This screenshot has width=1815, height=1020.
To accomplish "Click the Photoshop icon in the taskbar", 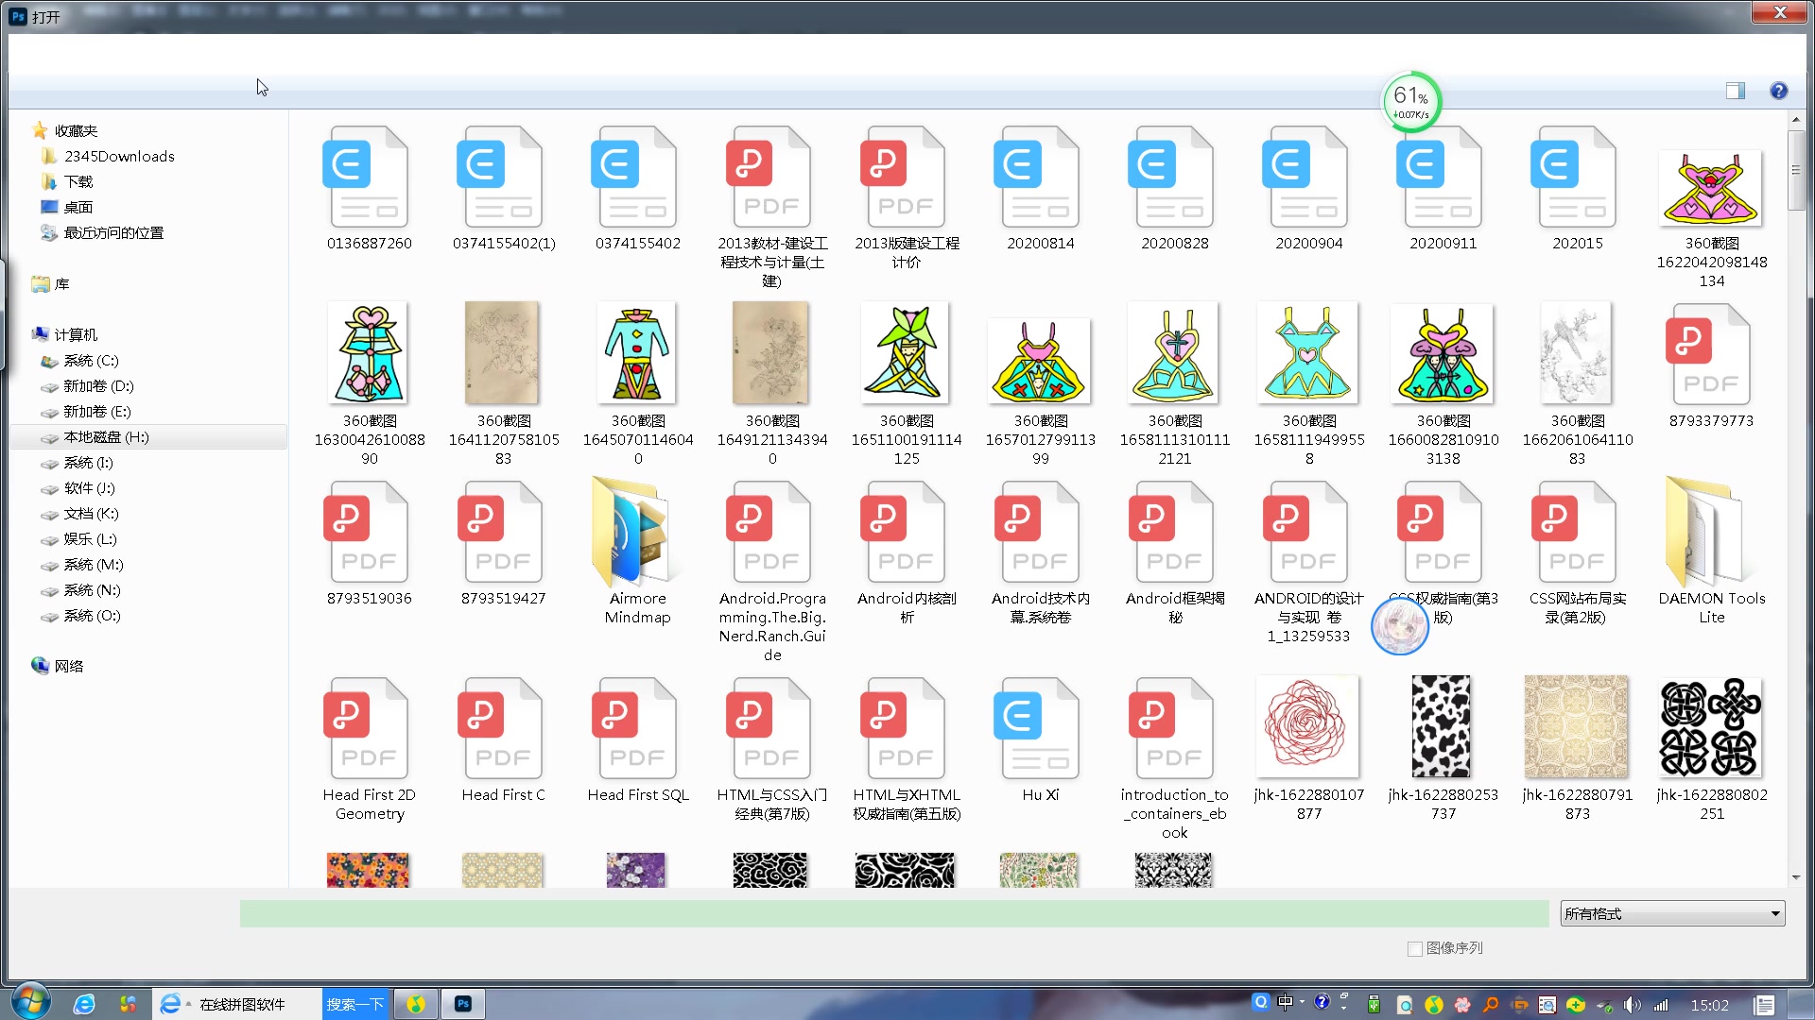I will tap(462, 1004).
